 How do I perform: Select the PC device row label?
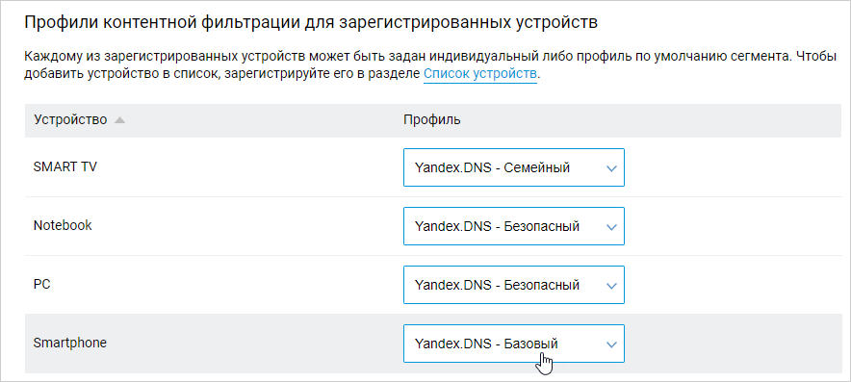click(x=41, y=284)
